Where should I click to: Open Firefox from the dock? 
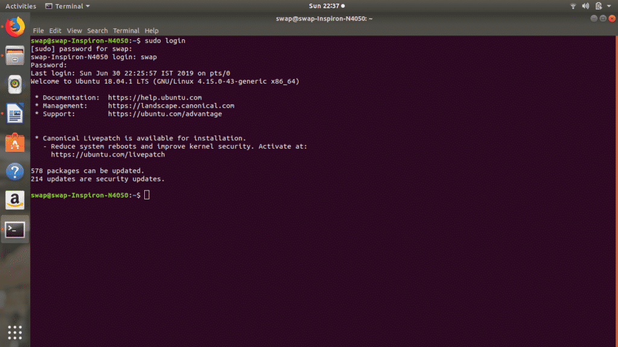coord(15,27)
